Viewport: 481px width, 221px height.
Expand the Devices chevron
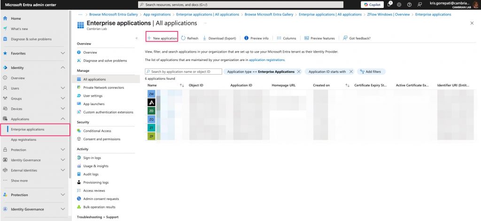click(x=63, y=108)
